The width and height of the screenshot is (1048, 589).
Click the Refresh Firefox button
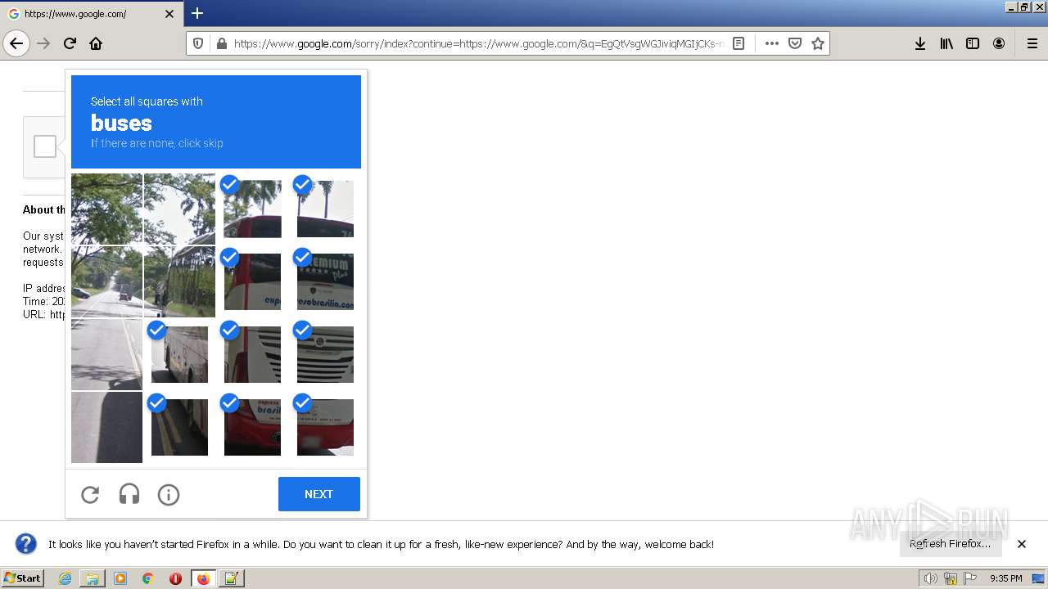(x=950, y=544)
